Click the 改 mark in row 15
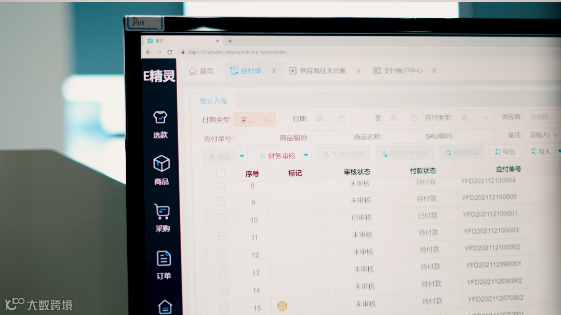The height and width of the screenshot is (315, 561). (282, 306)
